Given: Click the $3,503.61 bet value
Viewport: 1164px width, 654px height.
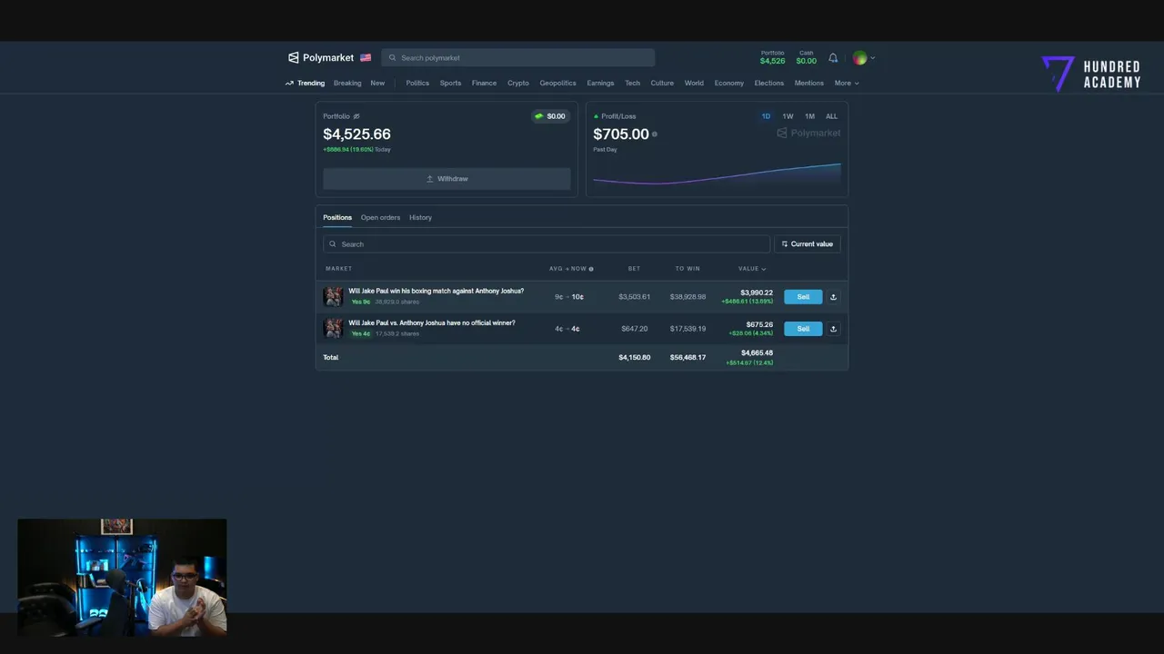Looking at the screenshot, I should pyautogui.click(x=634, y=297).
